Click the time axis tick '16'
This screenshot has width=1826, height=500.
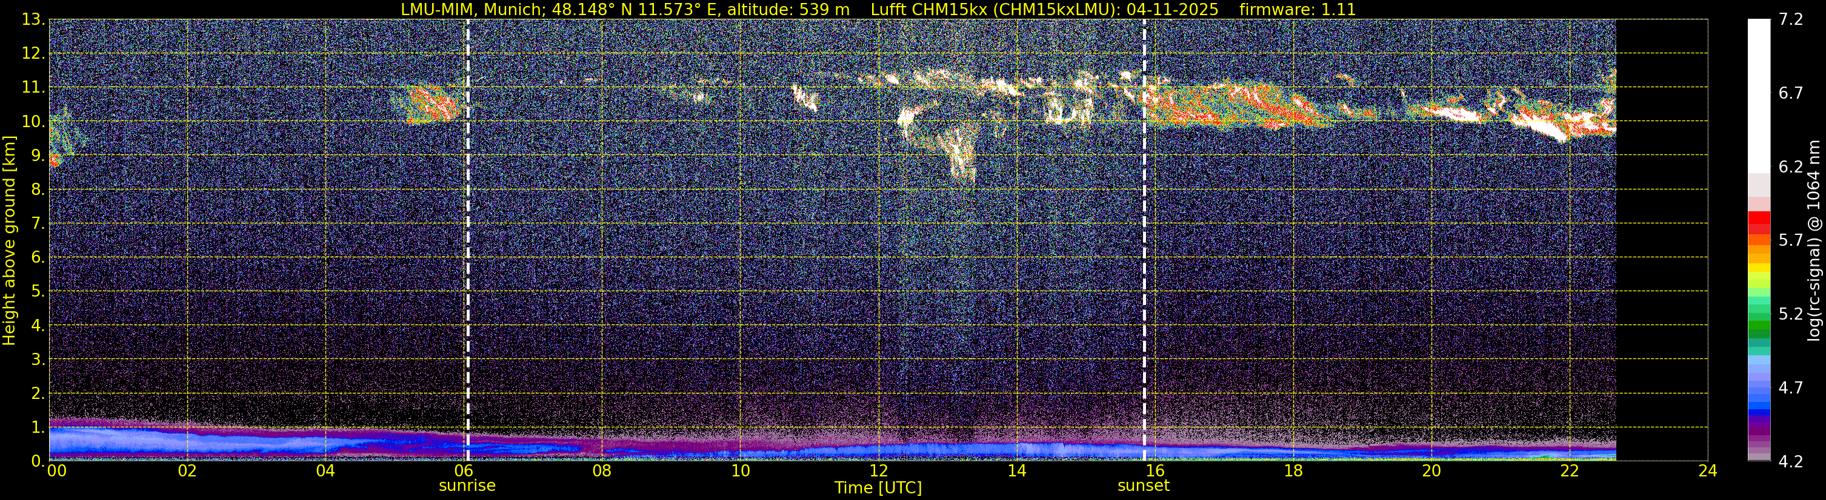point(1155,471)
